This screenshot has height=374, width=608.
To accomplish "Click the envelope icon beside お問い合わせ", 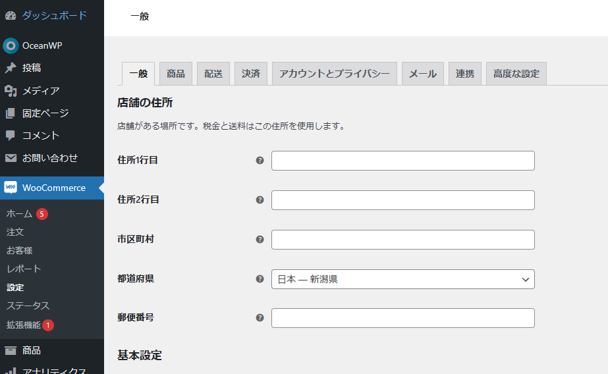I will pyautogui.click(x=10, y=158).
